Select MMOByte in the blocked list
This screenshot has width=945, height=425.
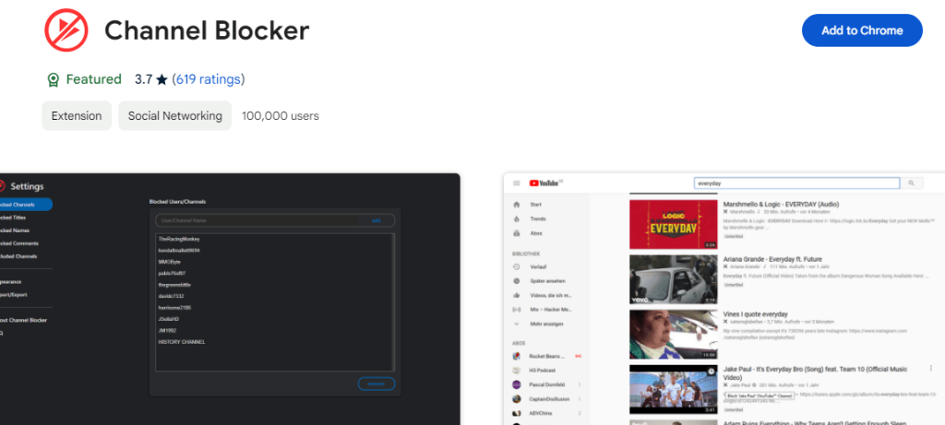pos(170,262)
